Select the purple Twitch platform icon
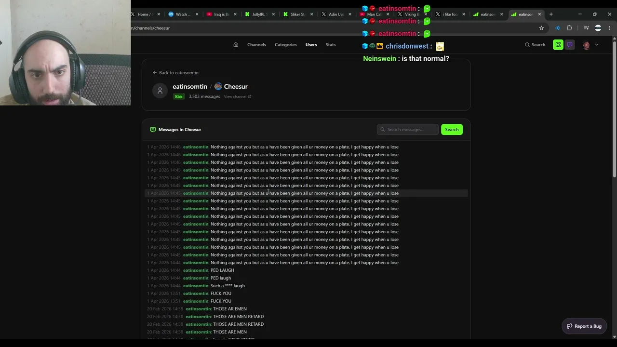617x347 pixels. (x=570, y=45)
